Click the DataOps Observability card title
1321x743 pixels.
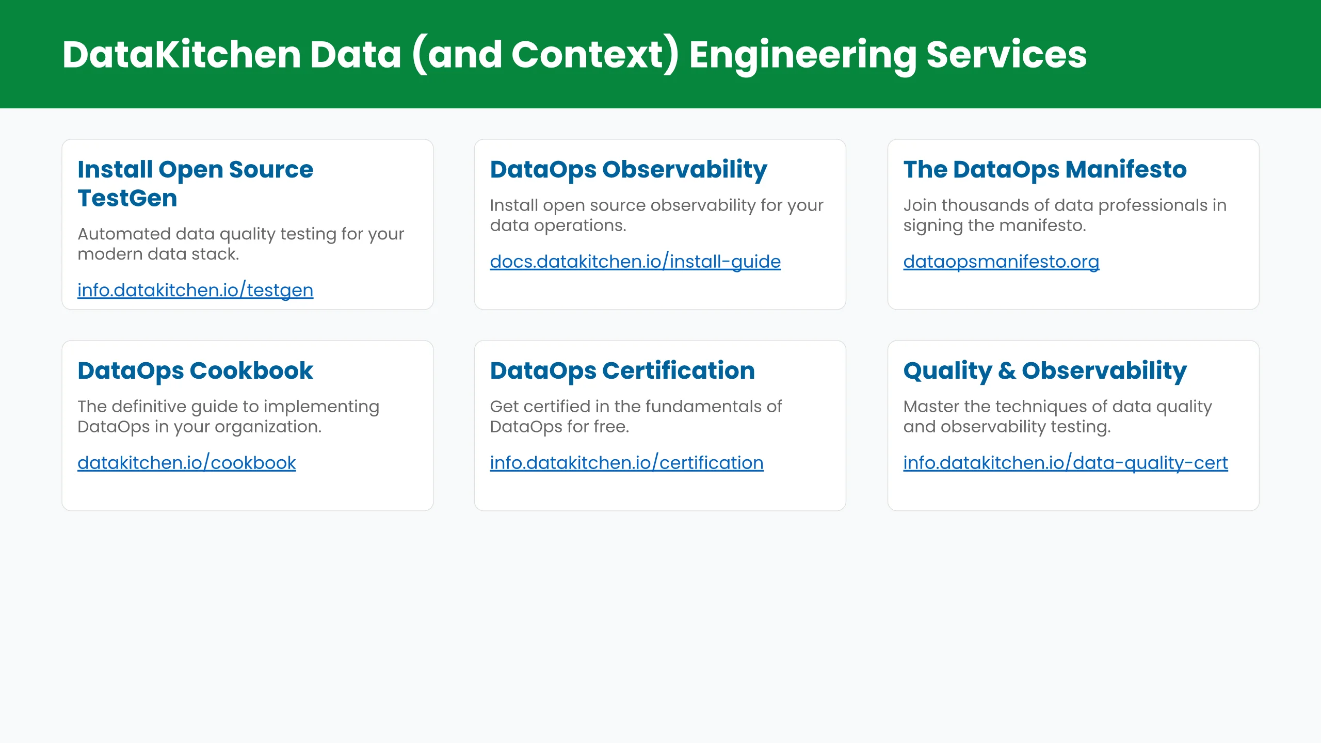point(629,170)
